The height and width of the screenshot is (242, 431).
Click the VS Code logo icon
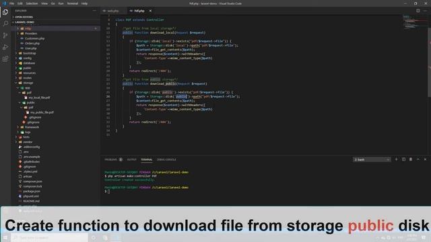click(4, 3)
